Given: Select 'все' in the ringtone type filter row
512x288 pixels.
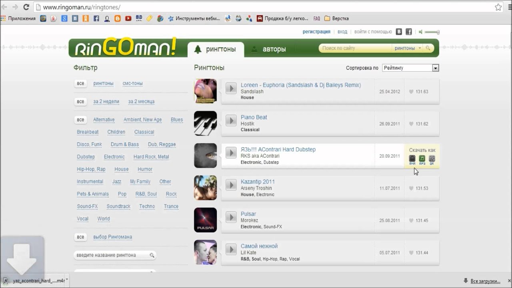Looking at the screenshot, I should [80, 83].
